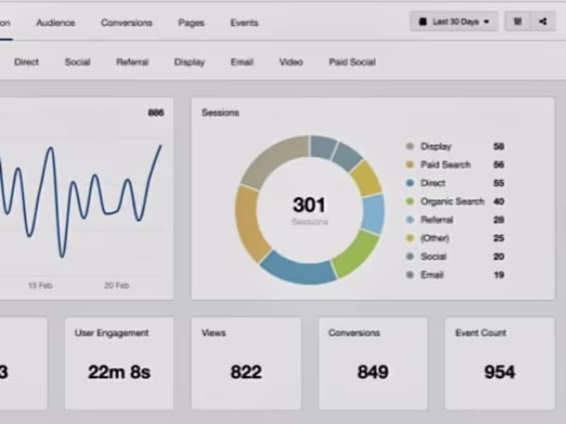The image size is (566, 424).
Task: Click the Paid Search legend color dot
Action: (410, 165)
